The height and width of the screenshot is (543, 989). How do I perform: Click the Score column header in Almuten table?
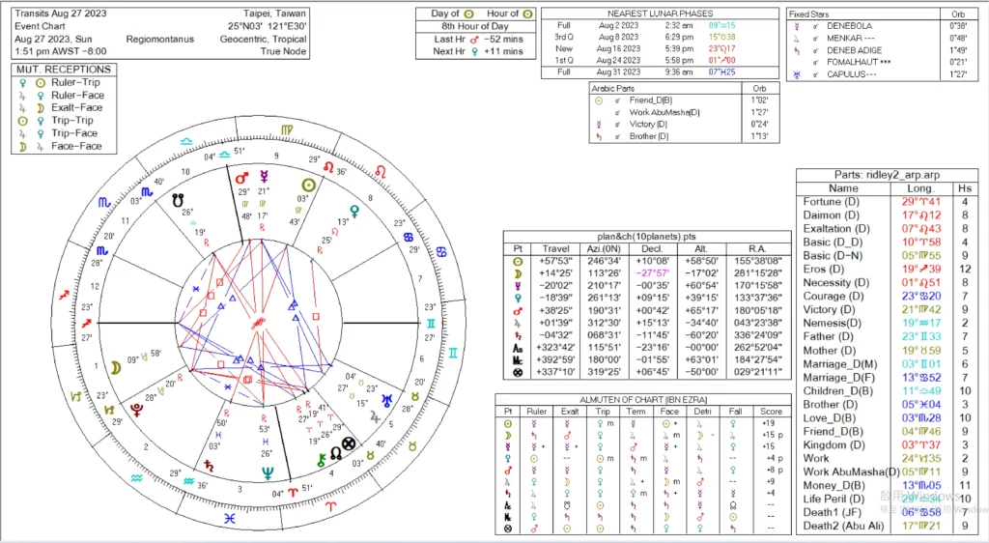click(x=767, y=410)
